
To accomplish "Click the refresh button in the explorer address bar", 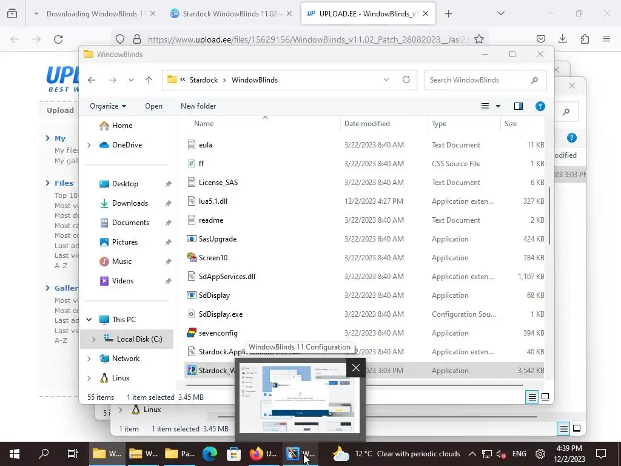I will click(x=406, y=79).
